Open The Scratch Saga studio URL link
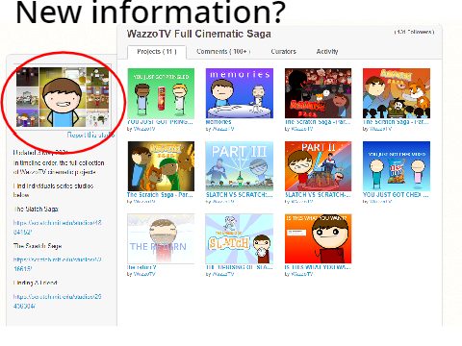Screen dimensions: 462x346 (x=57, y=264)
